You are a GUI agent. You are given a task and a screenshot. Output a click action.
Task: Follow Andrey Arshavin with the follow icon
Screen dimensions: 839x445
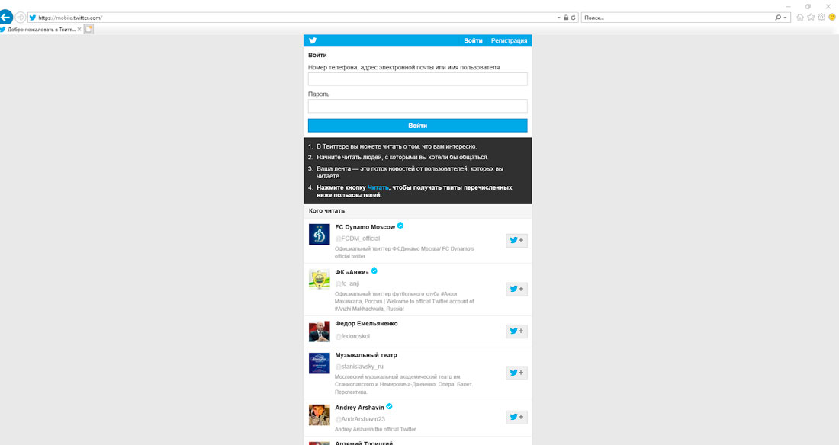click(516, 417)
